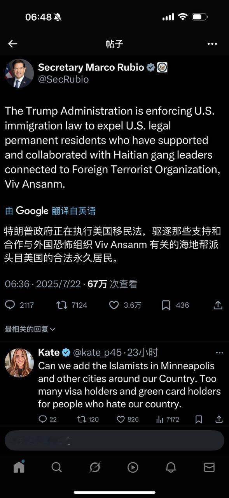Like Kate's reply with 826 likes
229x498 pixels.
121,419
